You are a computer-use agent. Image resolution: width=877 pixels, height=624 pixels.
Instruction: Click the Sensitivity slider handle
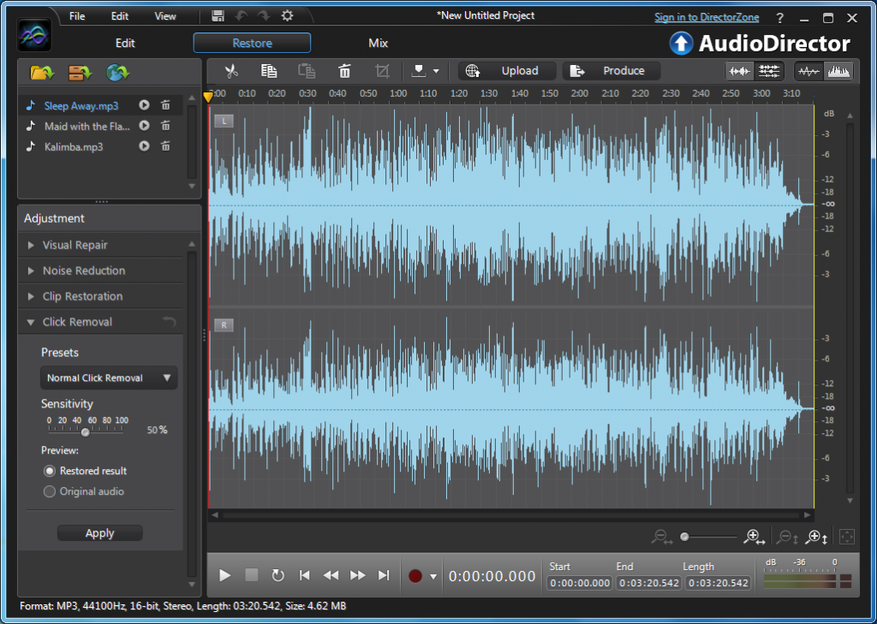tap(86, 432)
